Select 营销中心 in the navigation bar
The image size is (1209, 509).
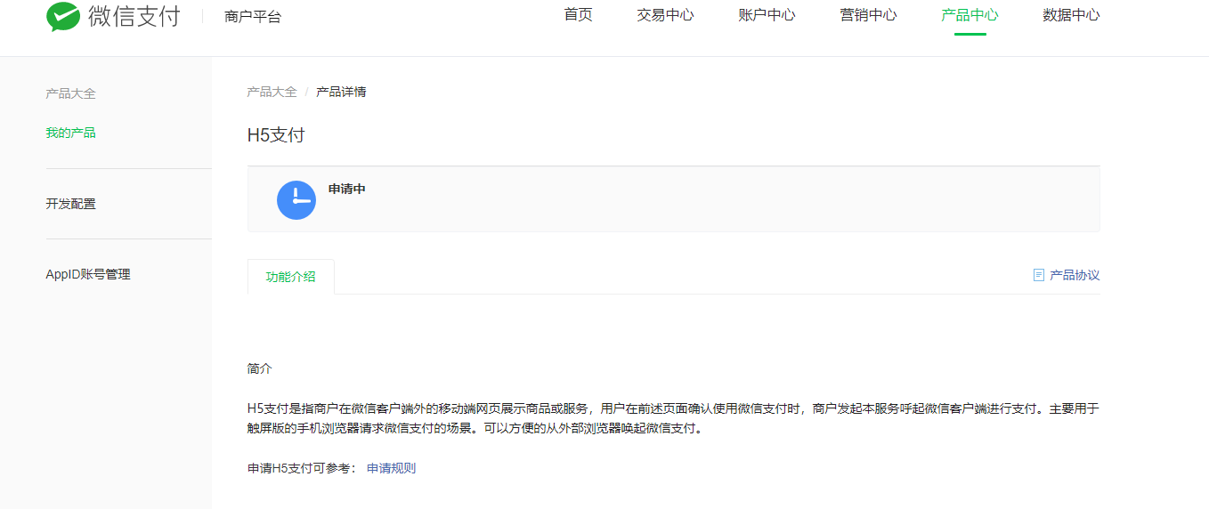(x=868, y=15)
